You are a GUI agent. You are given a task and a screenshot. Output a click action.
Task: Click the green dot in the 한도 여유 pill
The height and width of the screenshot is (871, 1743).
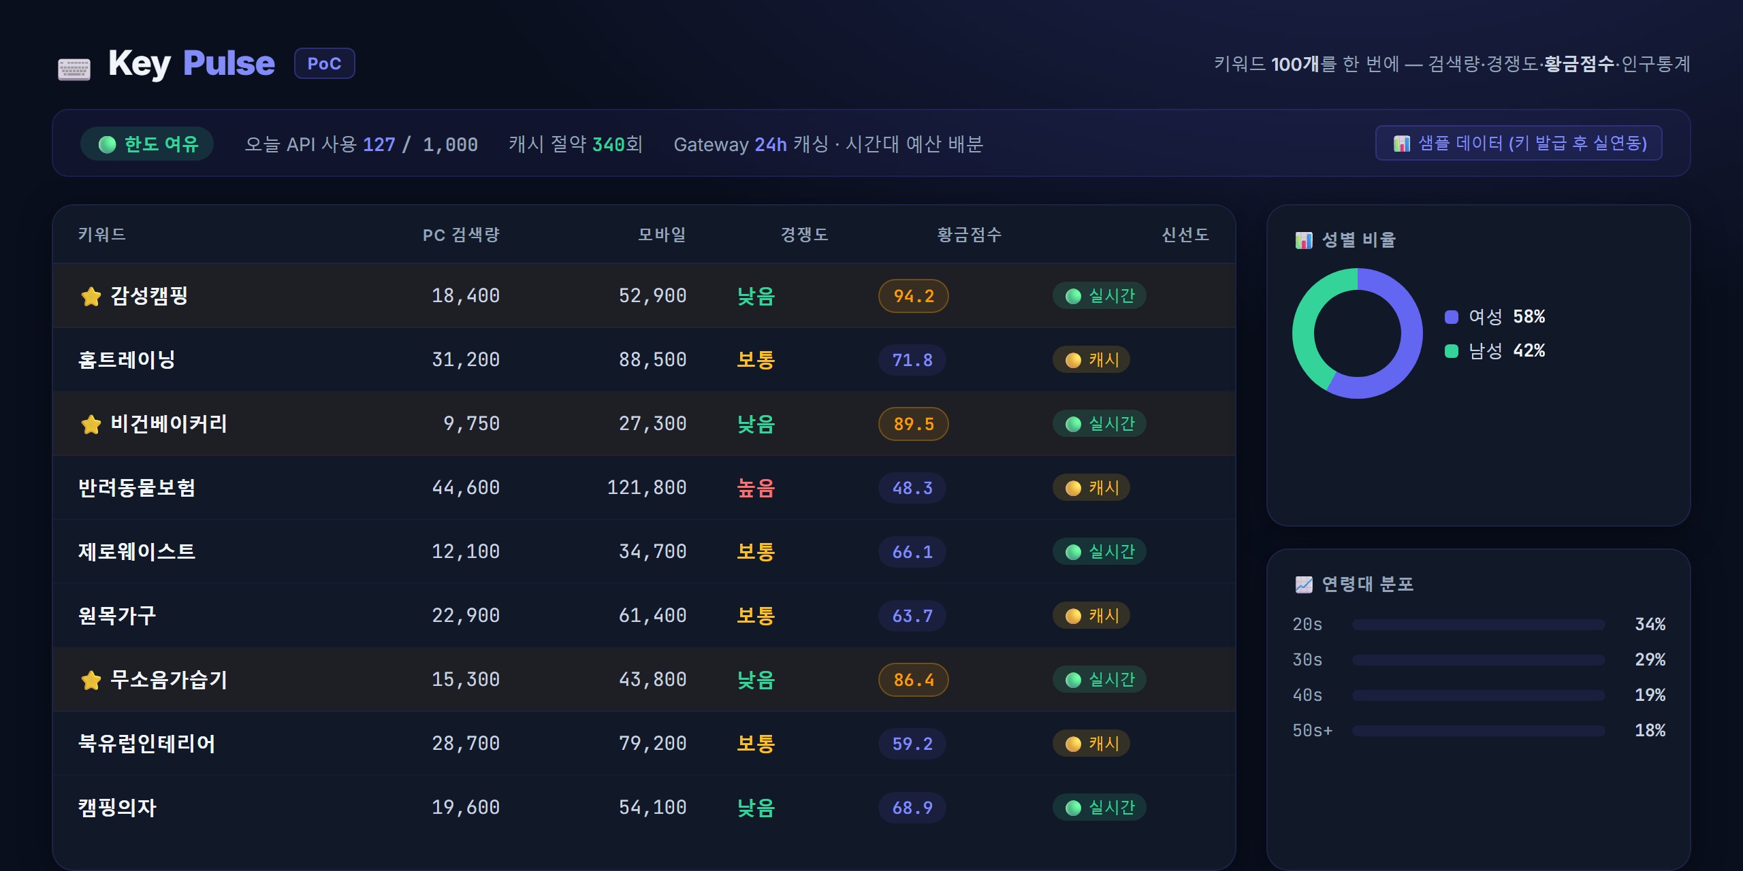[107, 144]
